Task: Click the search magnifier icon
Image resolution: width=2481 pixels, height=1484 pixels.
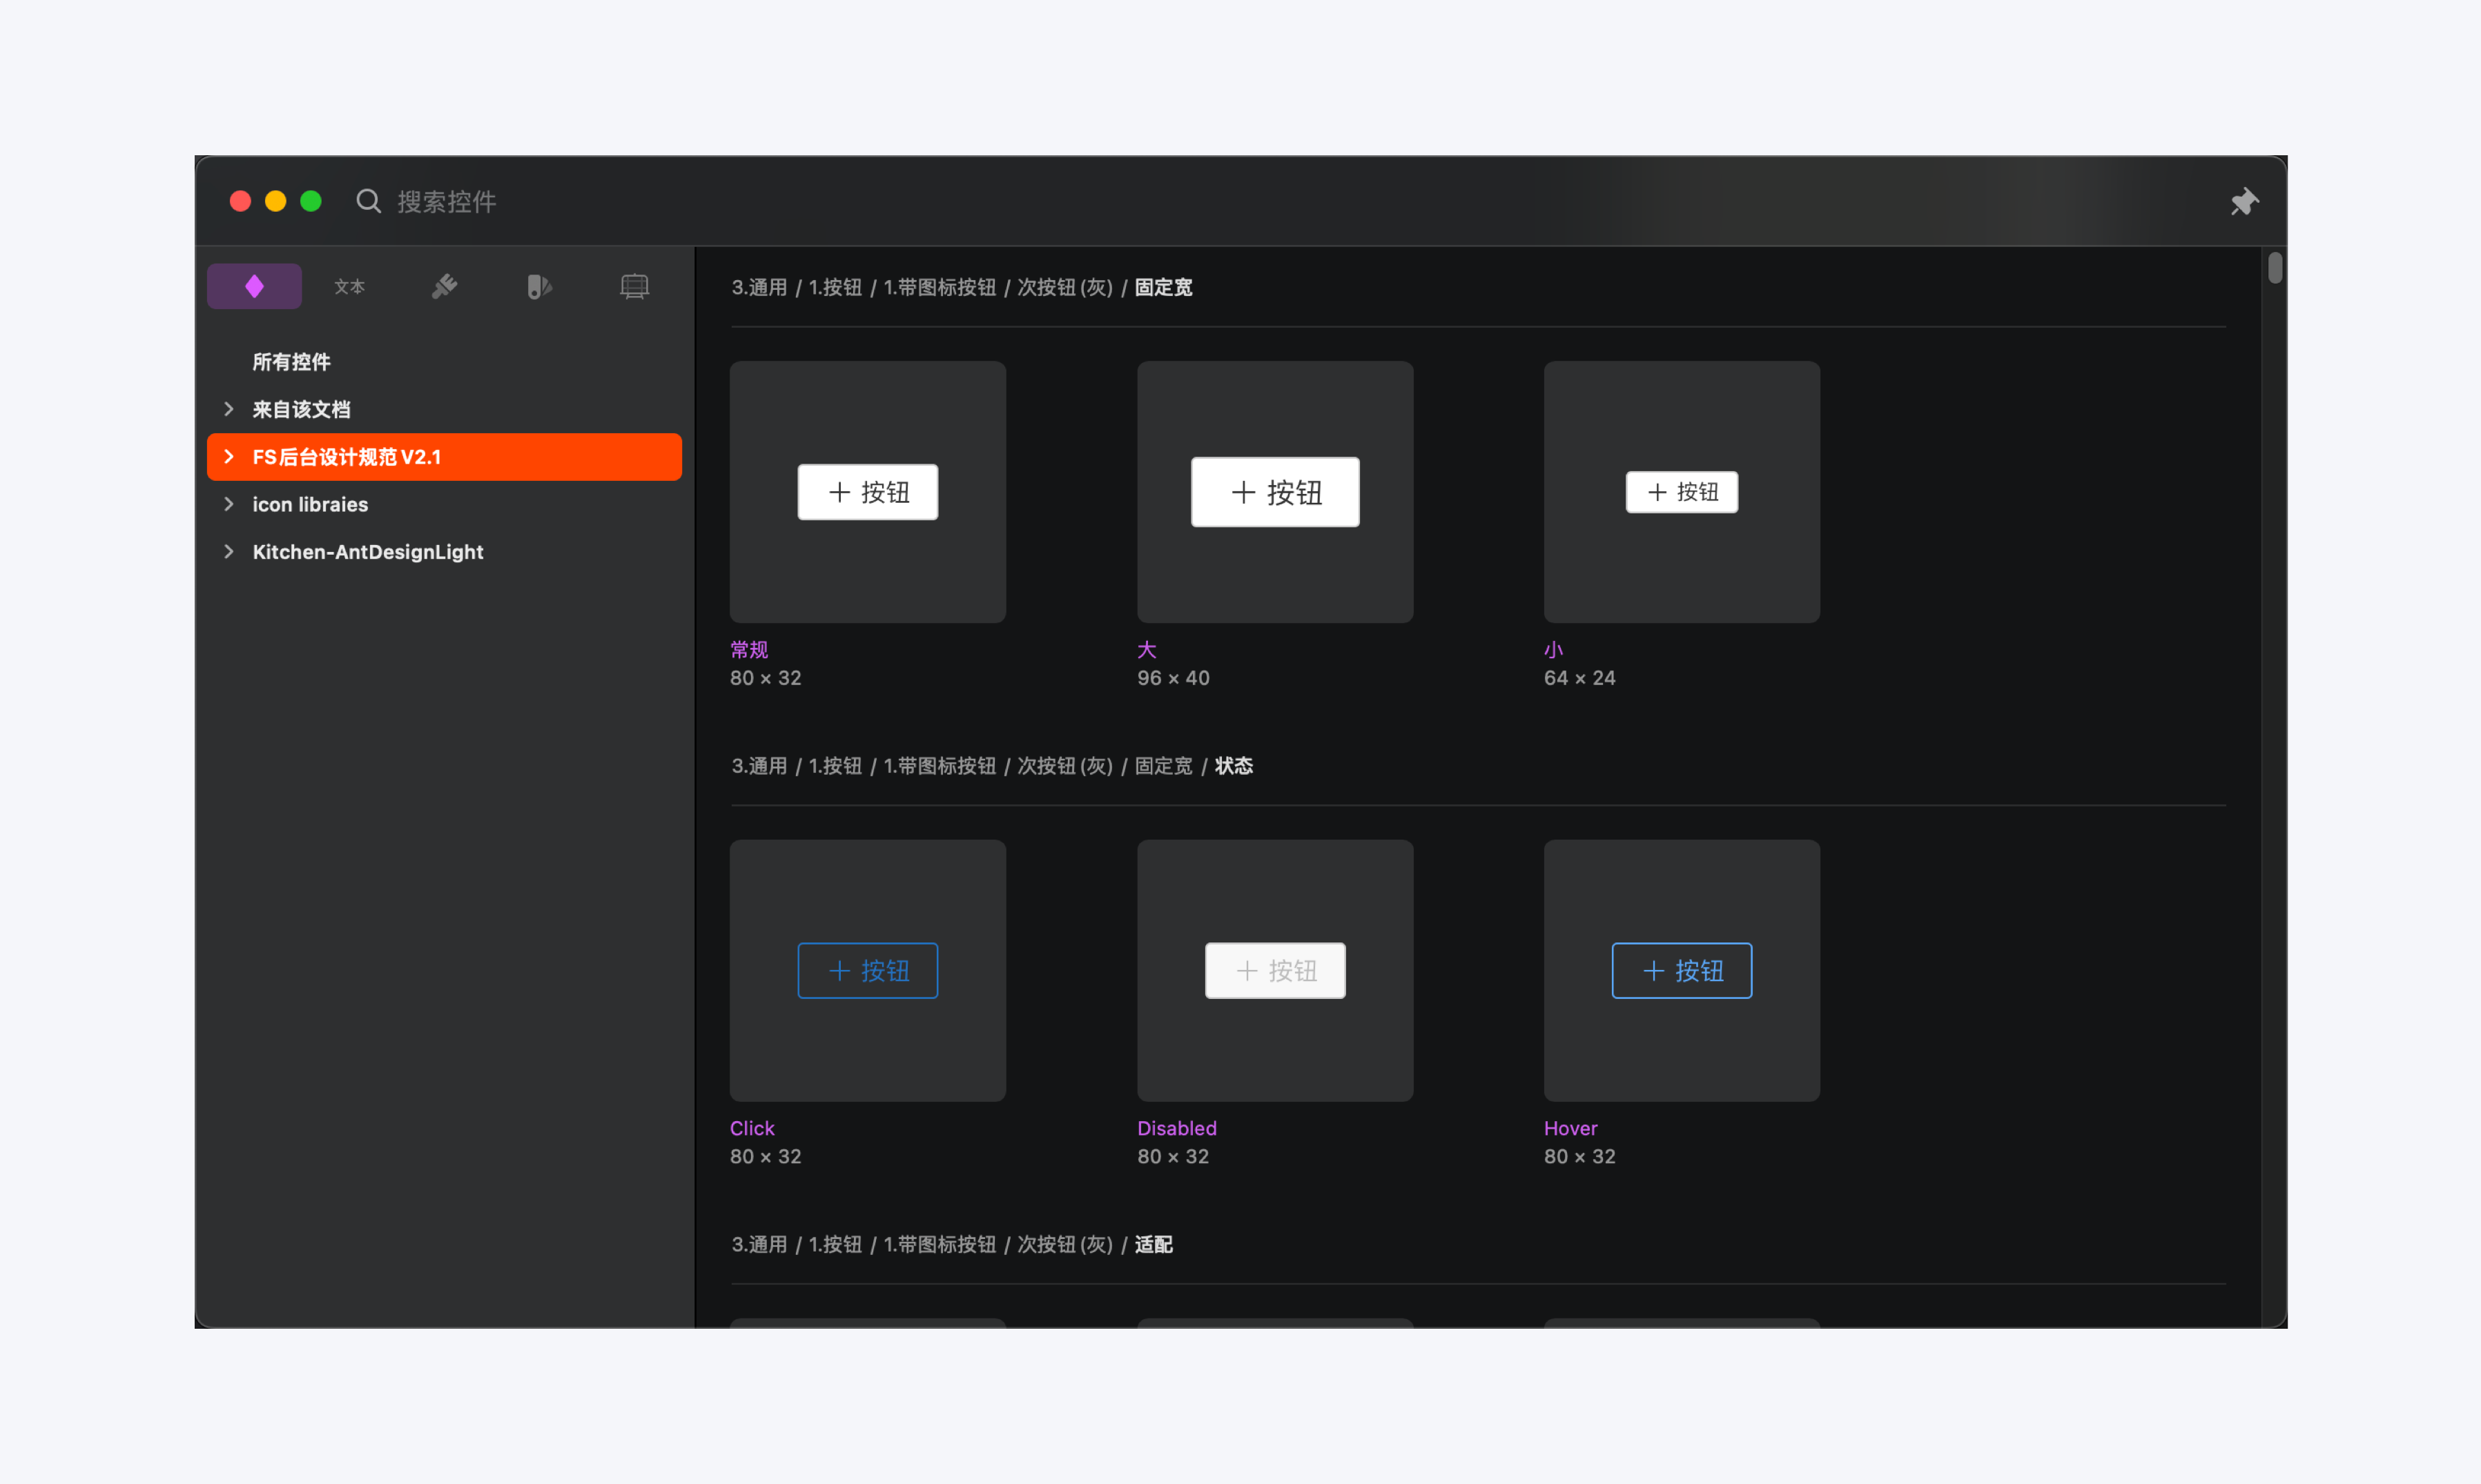Action: point(368,201)
